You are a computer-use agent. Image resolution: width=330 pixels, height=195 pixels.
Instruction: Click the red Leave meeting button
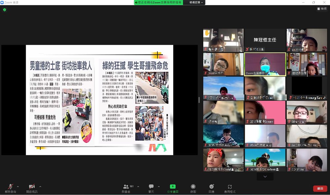(320, 188)
